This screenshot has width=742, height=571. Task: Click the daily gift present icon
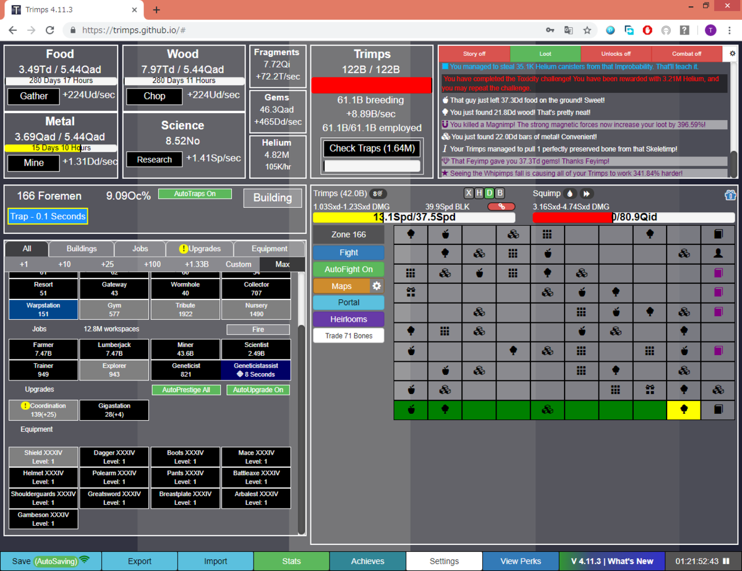(730, 195)
